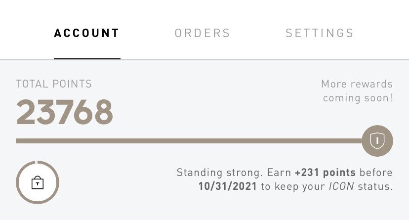Select the 23768 points total
Viewport: 409px width, 221px height.
point(65,112)
